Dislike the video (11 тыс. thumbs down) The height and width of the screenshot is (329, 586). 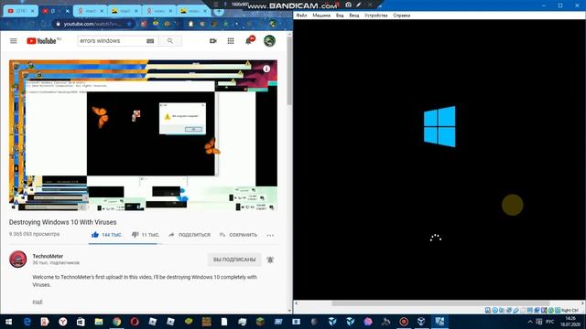pos(146,235)
